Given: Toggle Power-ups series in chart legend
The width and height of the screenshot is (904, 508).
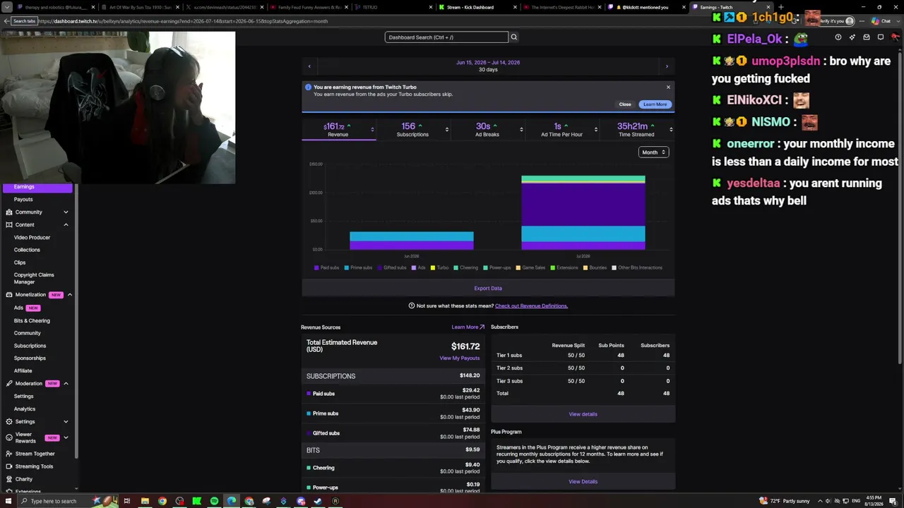Looking at the screenshot, I should pos(497,268).
